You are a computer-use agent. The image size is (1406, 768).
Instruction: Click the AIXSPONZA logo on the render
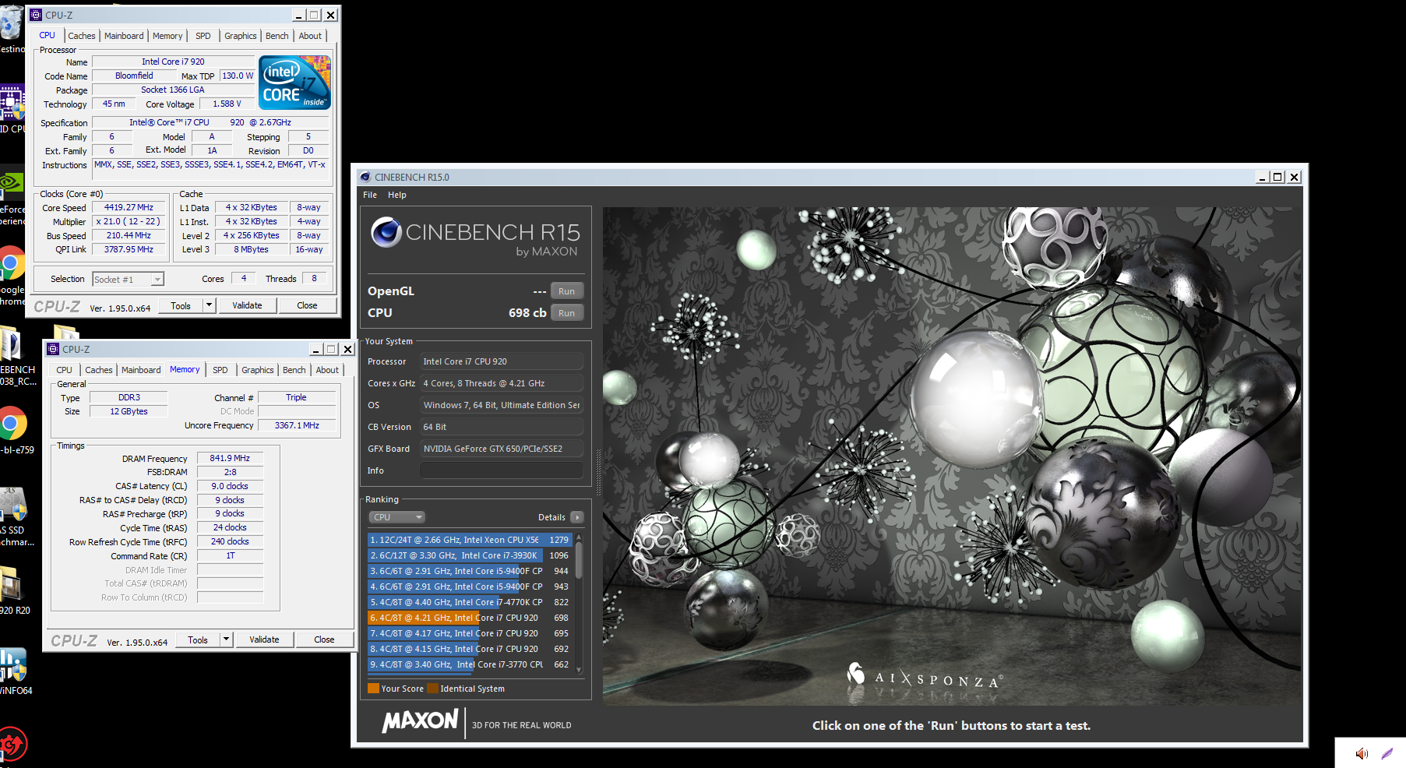click(x=925, y=675)
